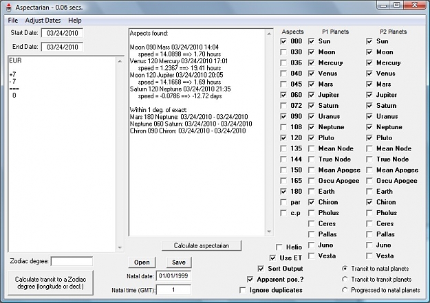Click up arrow of Aspects found scrollbar
The height and width of the screenshot is (303, 430).
269,34
